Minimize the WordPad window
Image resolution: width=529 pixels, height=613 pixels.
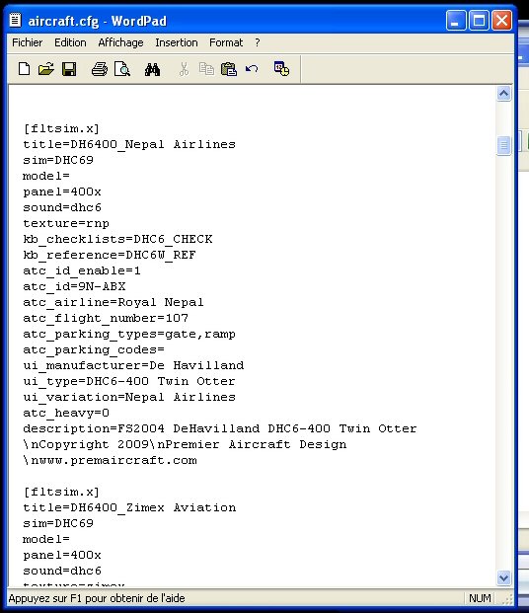click(x=456, y=21)
